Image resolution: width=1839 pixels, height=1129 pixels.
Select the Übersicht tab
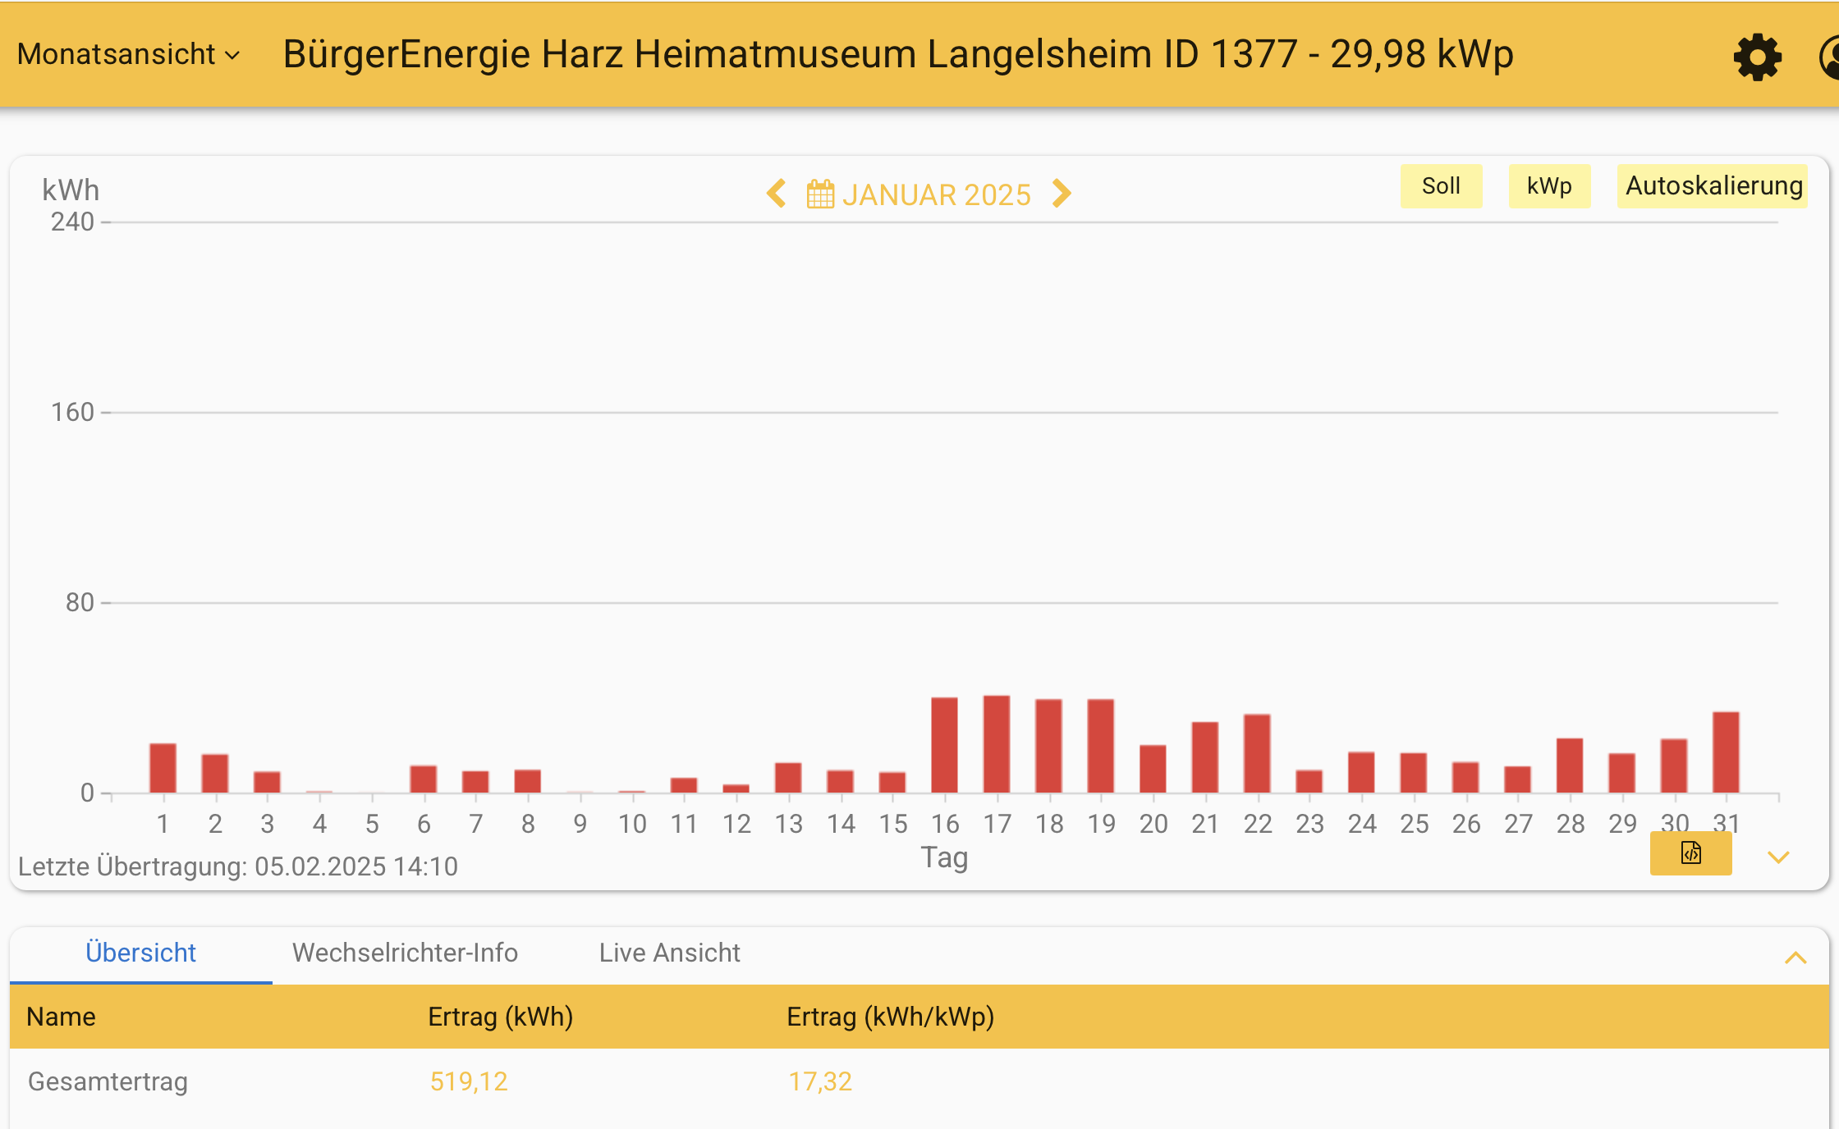[x=140, y=953]
